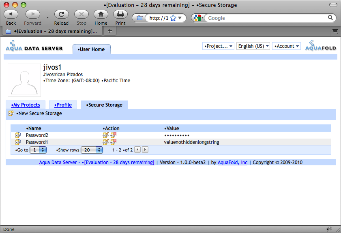Open the Aqua Data Server Evaluation footer link
Image resolution: width=341 pixels, height=233 pixels.
pyautogui.click(x=97, y=162)
